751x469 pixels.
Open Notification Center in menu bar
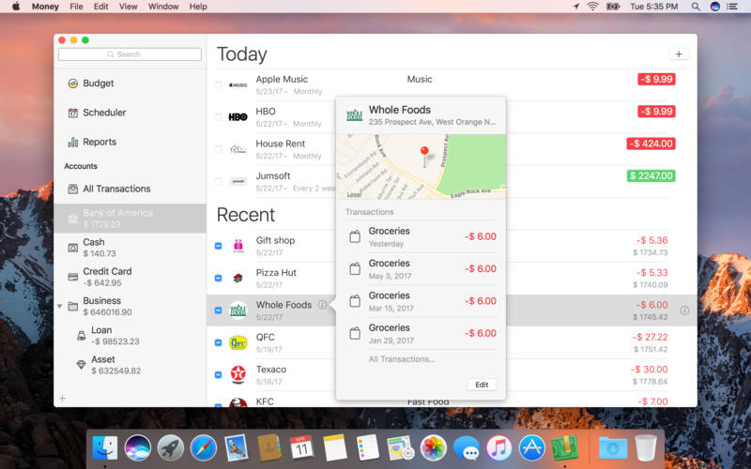click(732, 7)
